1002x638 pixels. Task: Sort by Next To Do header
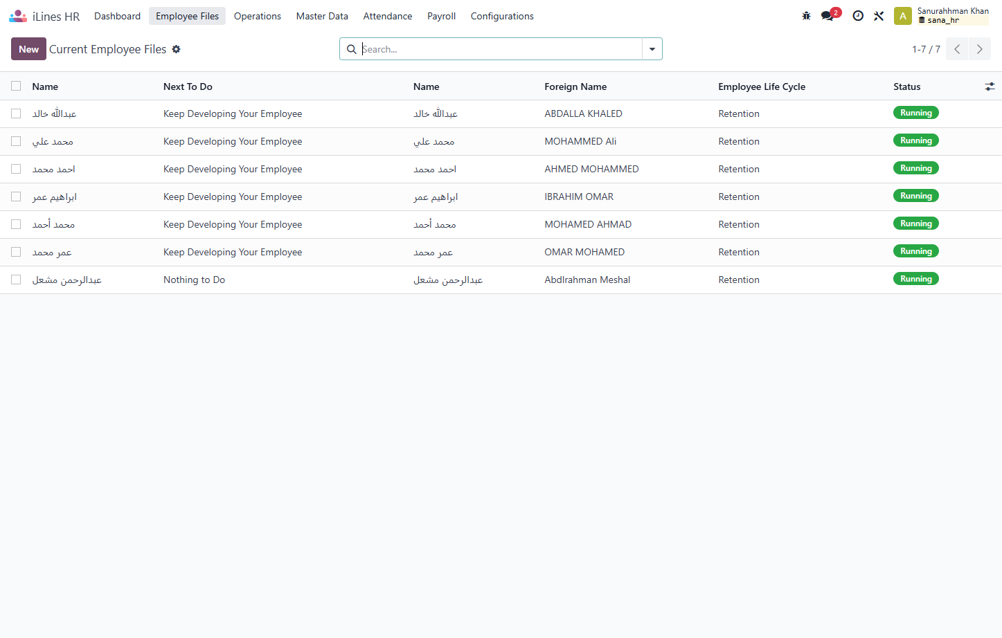(x=188, y=86)
